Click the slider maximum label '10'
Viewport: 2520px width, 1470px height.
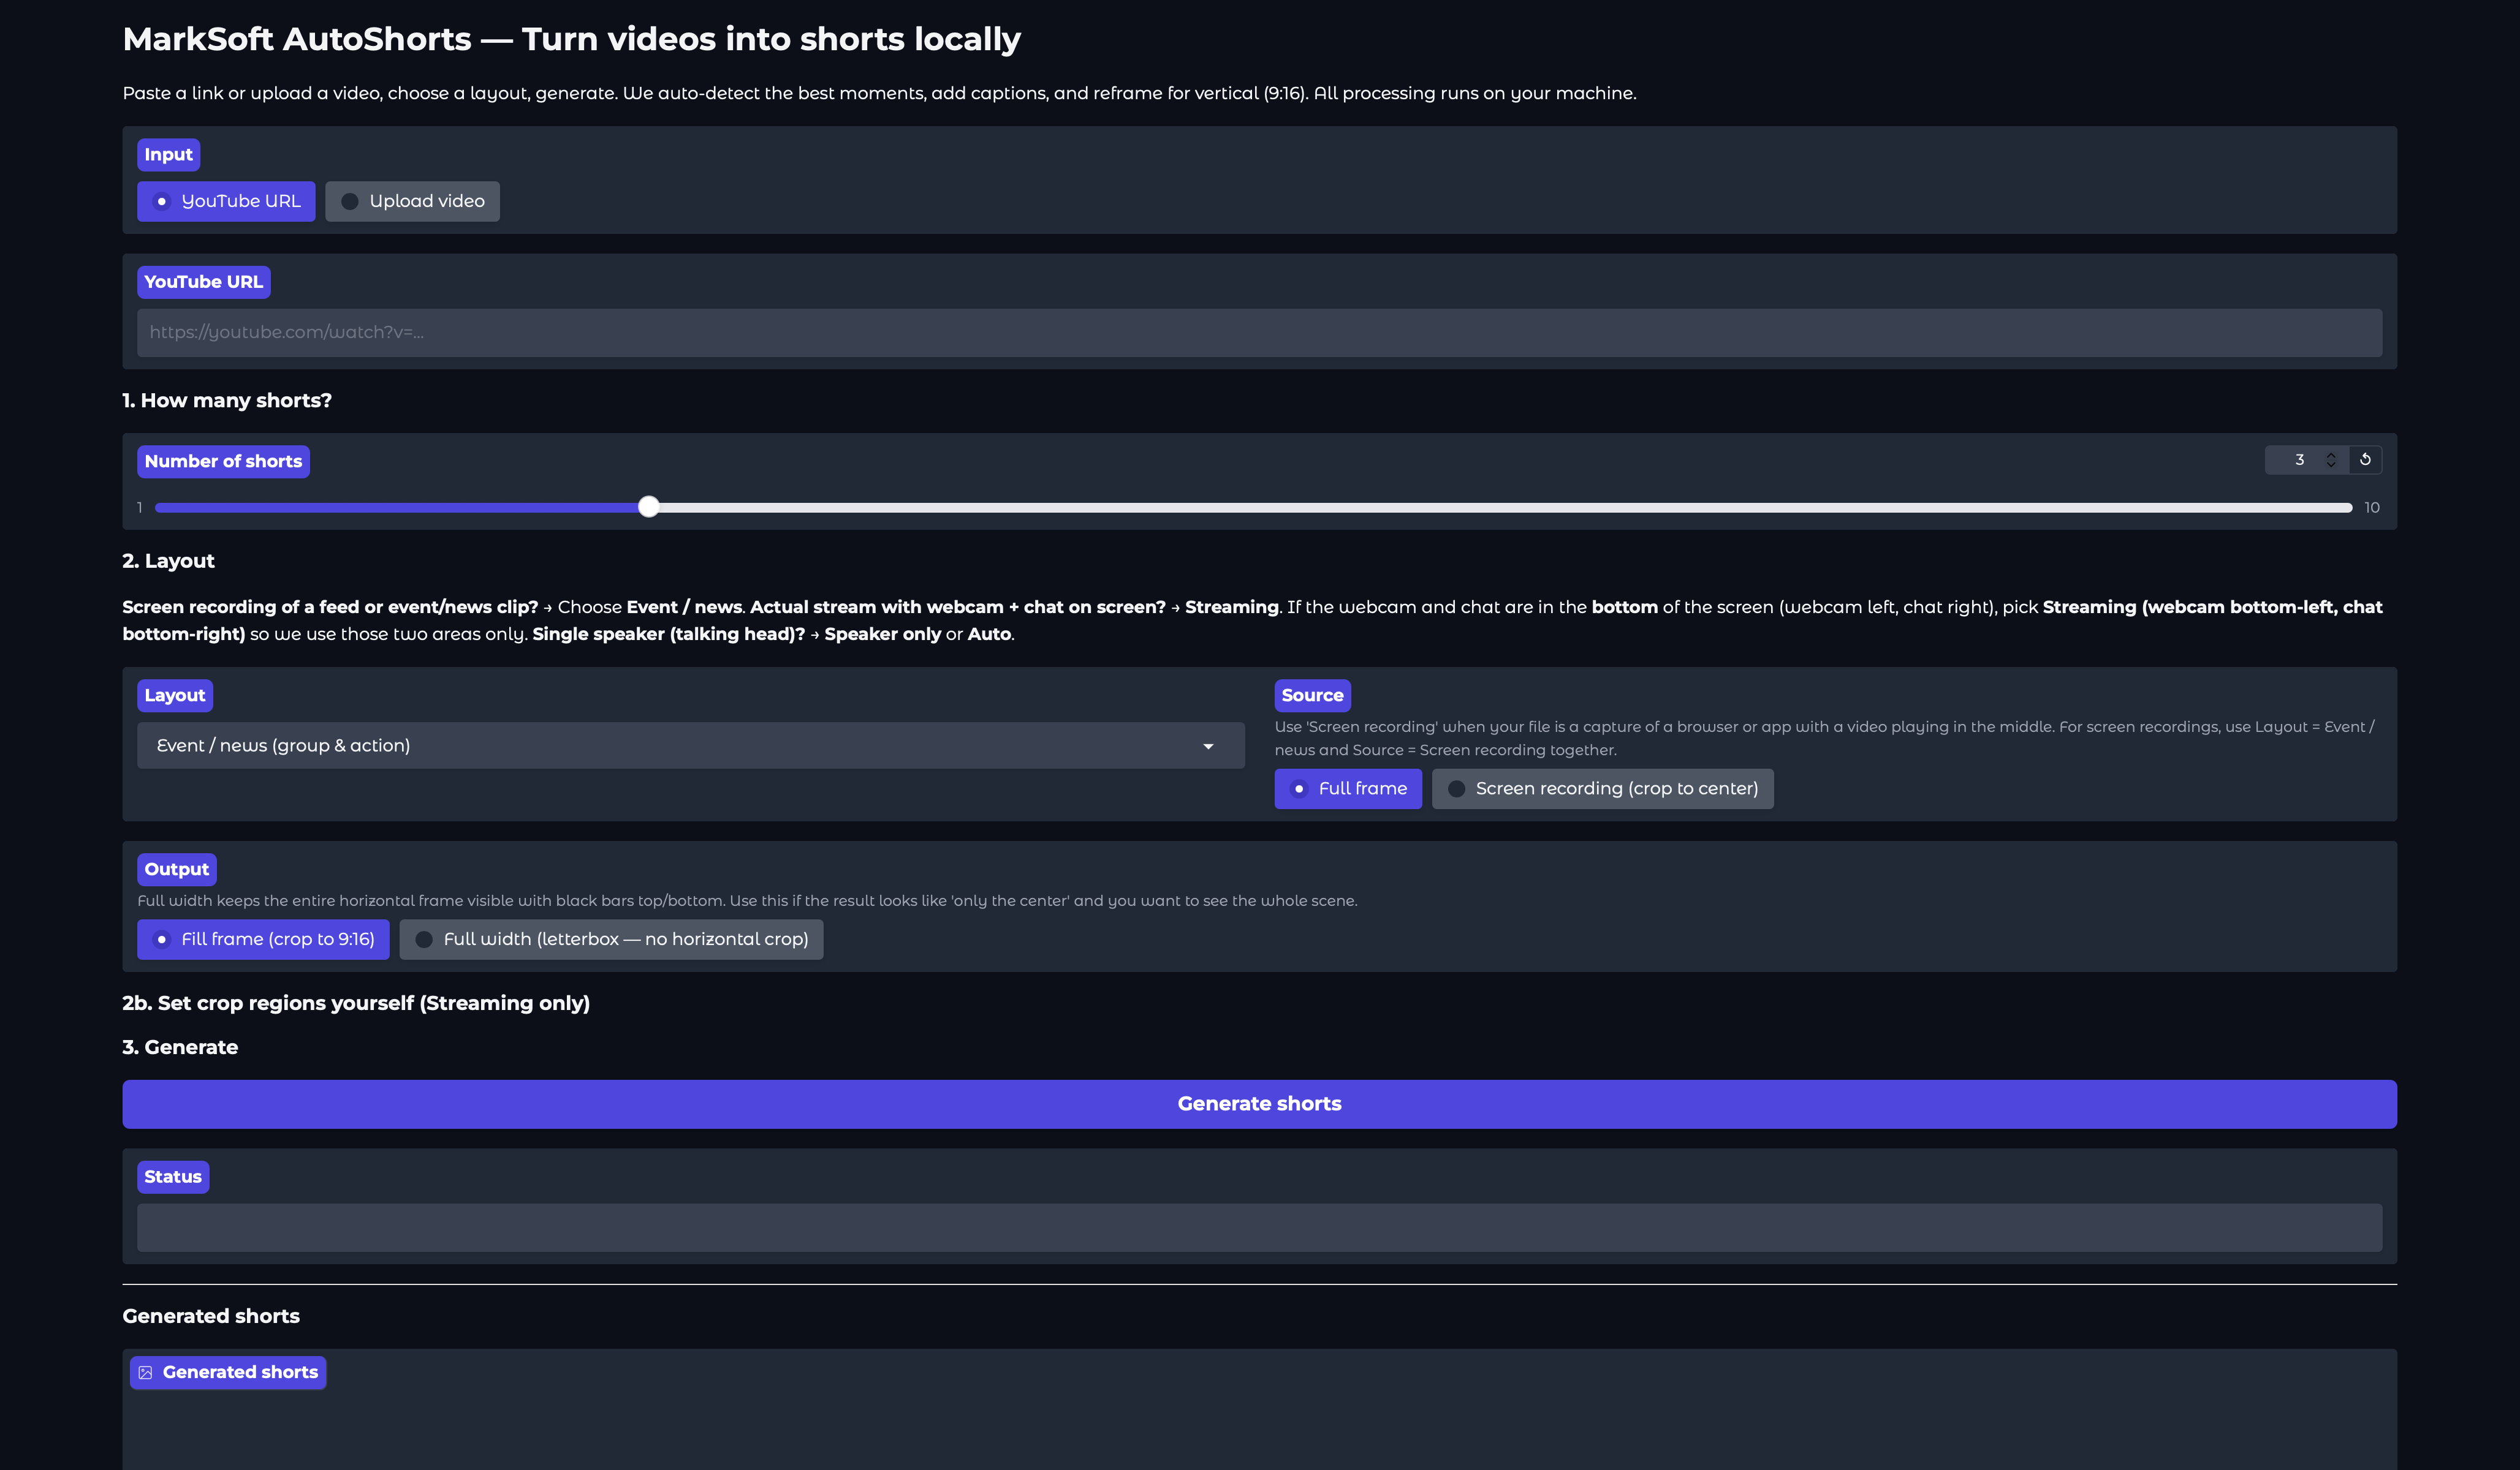2372,508
